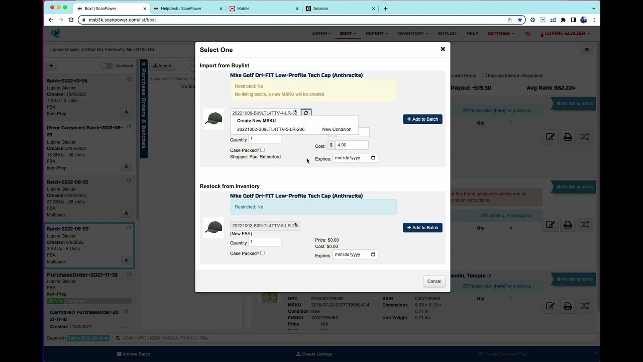Screen dimensions: 643x362
Task: Click the MSKU refresh icon button
Action: [x=306, y=113]
